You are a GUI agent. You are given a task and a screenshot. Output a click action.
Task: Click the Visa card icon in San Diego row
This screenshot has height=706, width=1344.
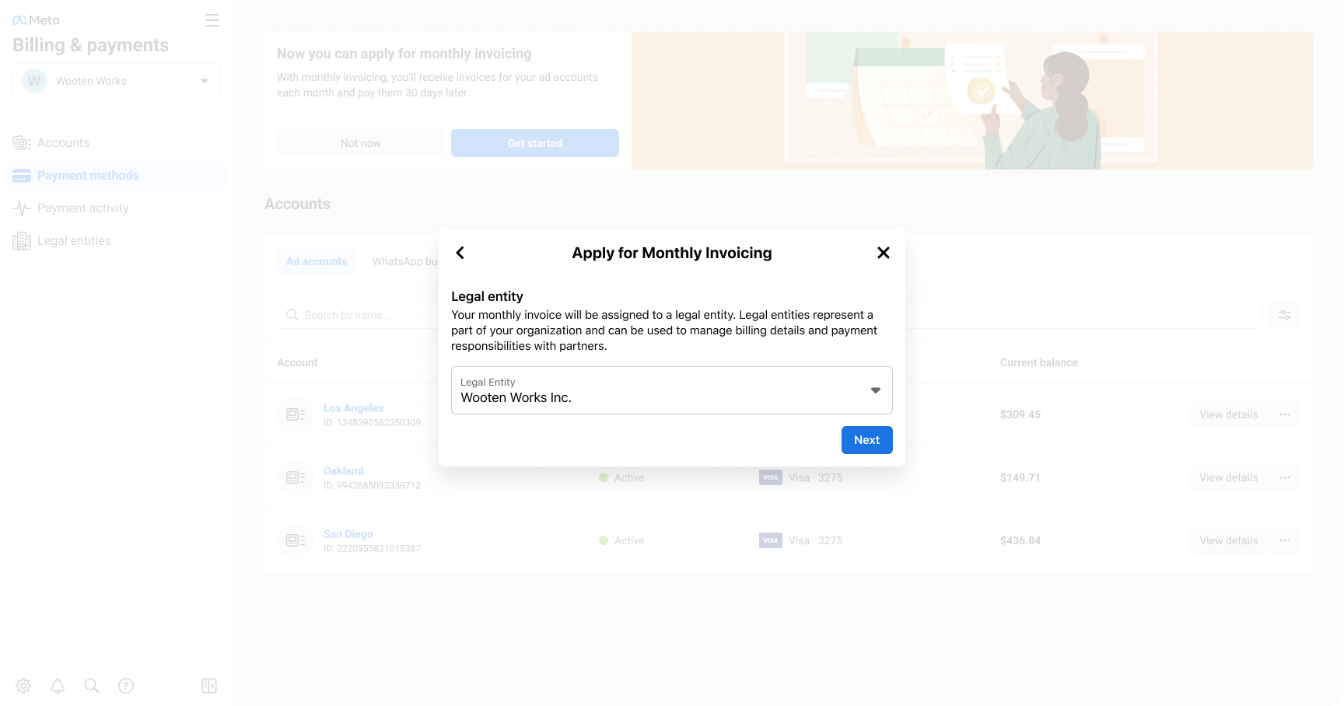coord(771,540)
